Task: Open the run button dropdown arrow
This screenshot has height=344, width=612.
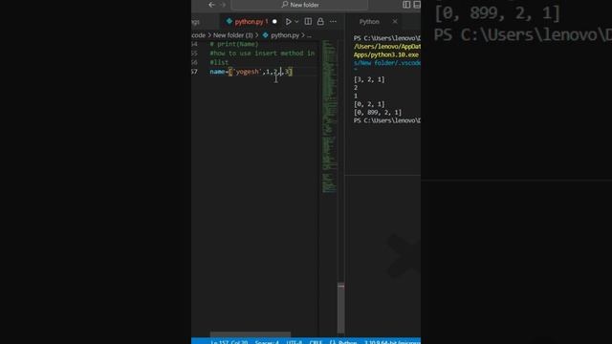Action: click(x=296, y=21)
